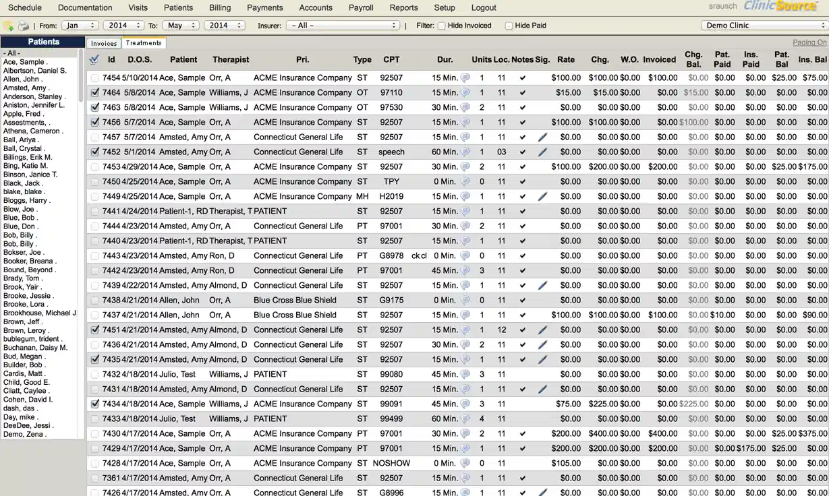Open the From month dropdown showing Jan
This screenshot has width=829, height=496.
(80, 24)
